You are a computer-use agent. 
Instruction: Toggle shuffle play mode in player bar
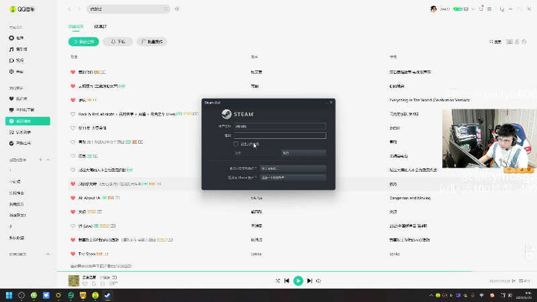(278, 281)
